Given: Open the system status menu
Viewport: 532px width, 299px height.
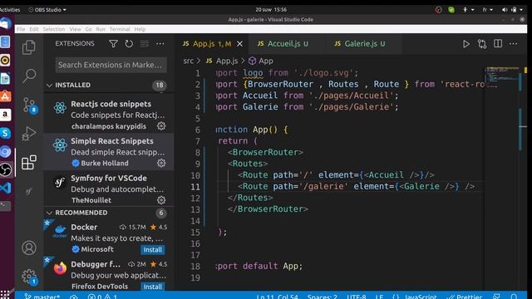Looking at the screenshot, I should [513, 10].
